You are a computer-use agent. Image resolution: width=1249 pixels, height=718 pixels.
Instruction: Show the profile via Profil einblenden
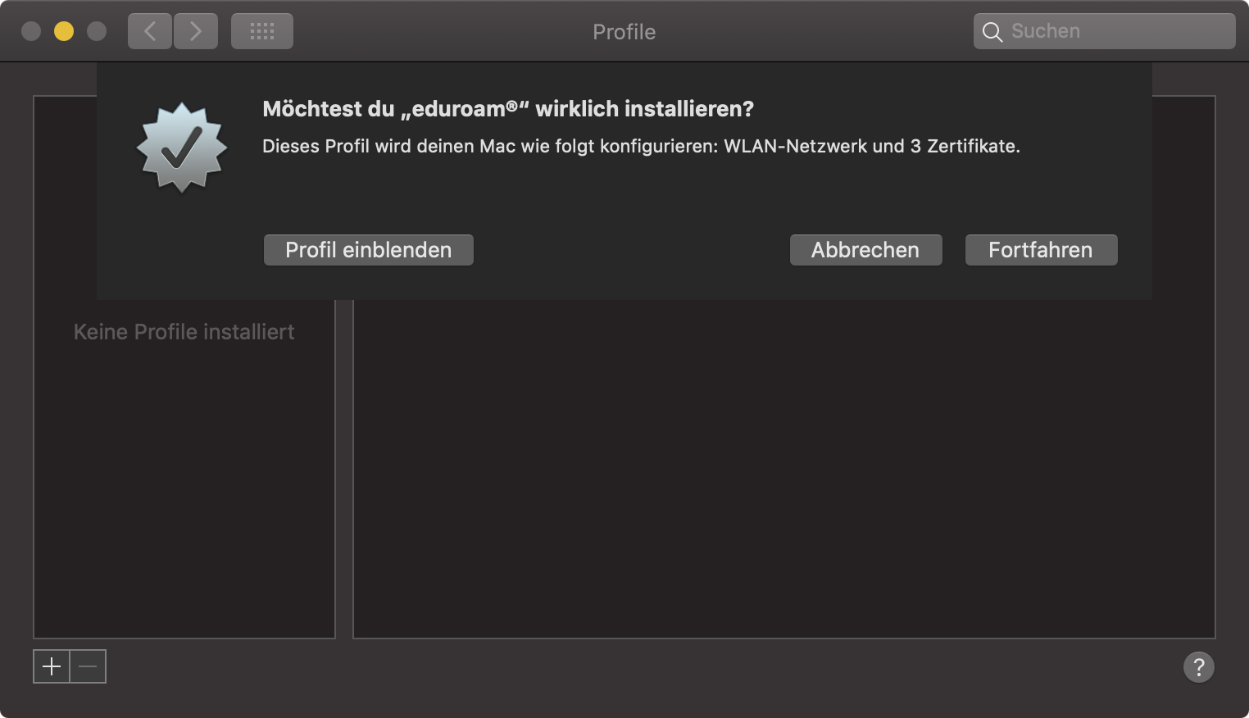(x=369, y=250)
